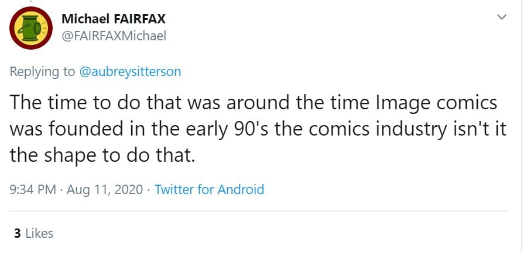
Task: Open the tweet options chevron menu
Action: [x=501, y=18]
